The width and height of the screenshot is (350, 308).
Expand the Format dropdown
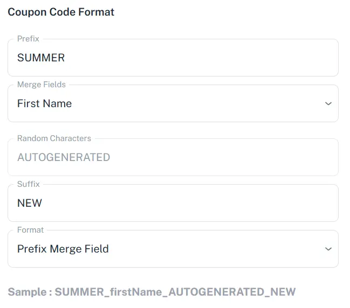pos(173,249)
